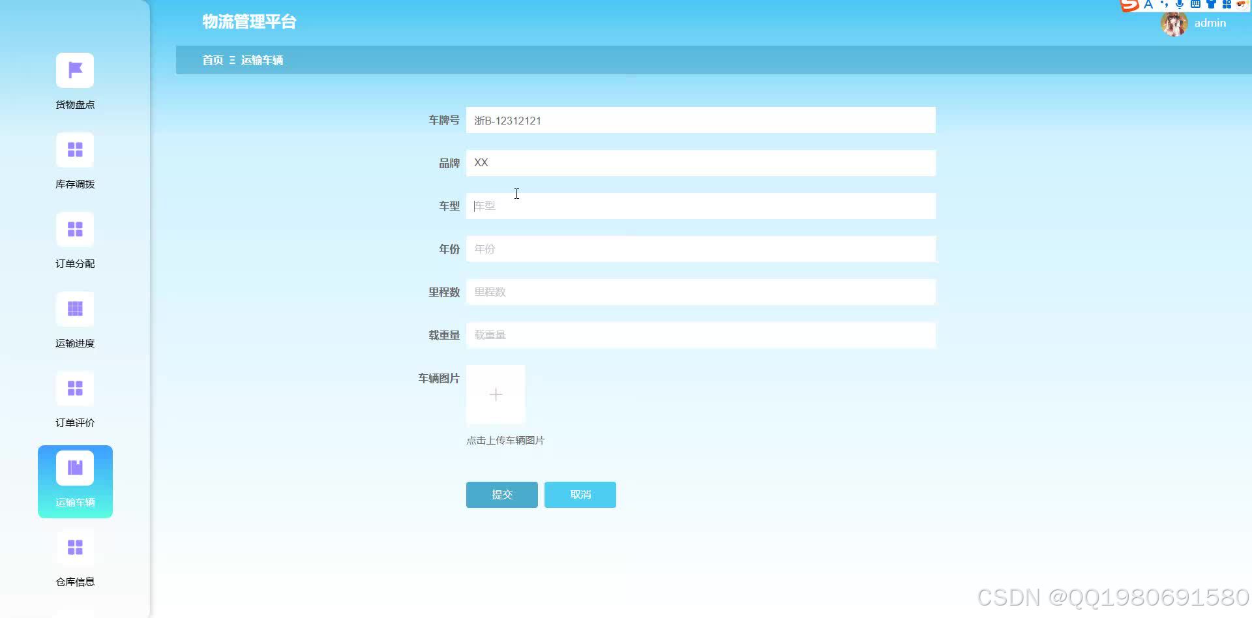
Task: Click the 运输进度 menu label
Action: click(75, 344)
